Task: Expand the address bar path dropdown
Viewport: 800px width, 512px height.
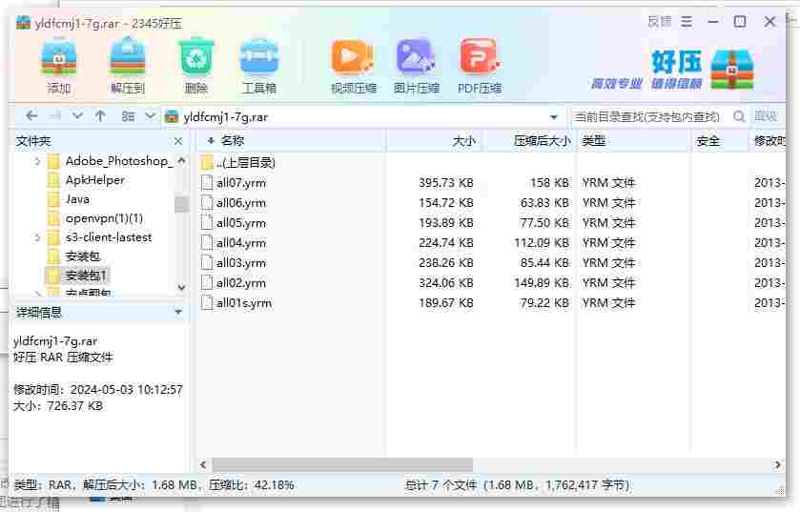Action: tap(554, 117)
